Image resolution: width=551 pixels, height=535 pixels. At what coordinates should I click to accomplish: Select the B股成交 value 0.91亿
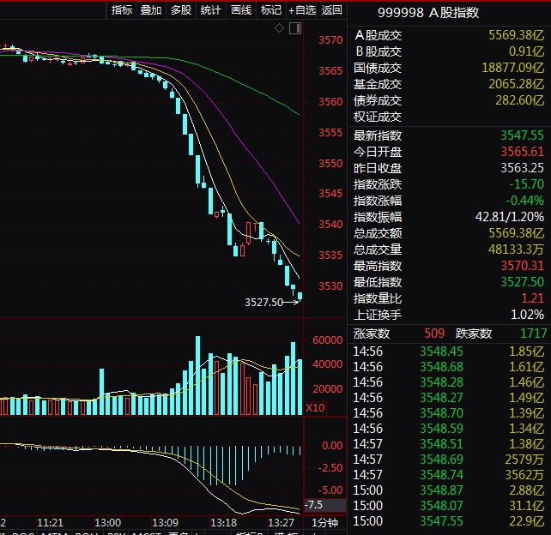pos(526,51)
